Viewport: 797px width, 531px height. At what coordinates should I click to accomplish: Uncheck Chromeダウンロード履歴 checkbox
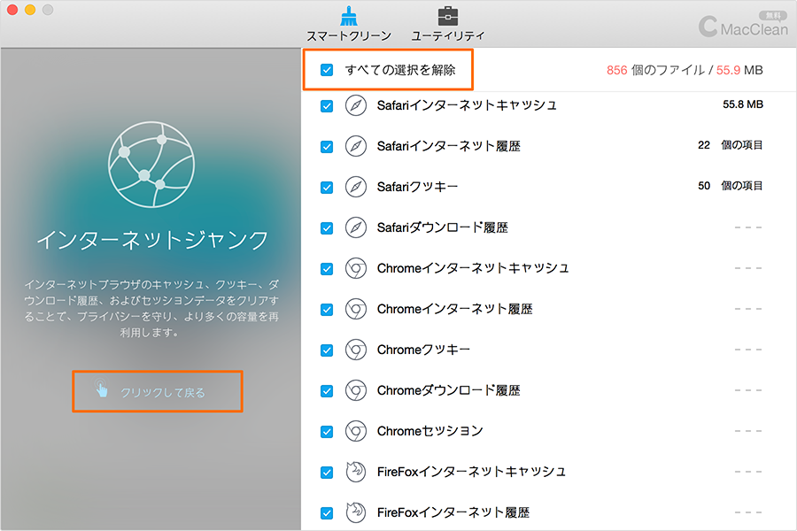coord(327,391)
